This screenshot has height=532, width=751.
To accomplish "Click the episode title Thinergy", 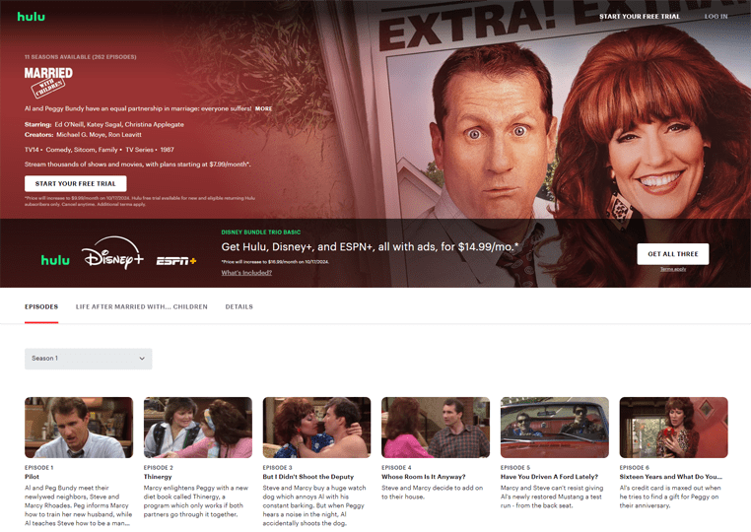I will (158, 477).
